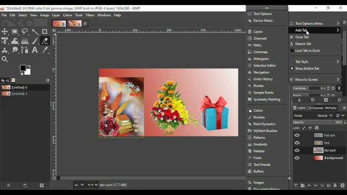Toggle lock position and size icon
Viewport: 347px width, 195px height.
point(310,128)
